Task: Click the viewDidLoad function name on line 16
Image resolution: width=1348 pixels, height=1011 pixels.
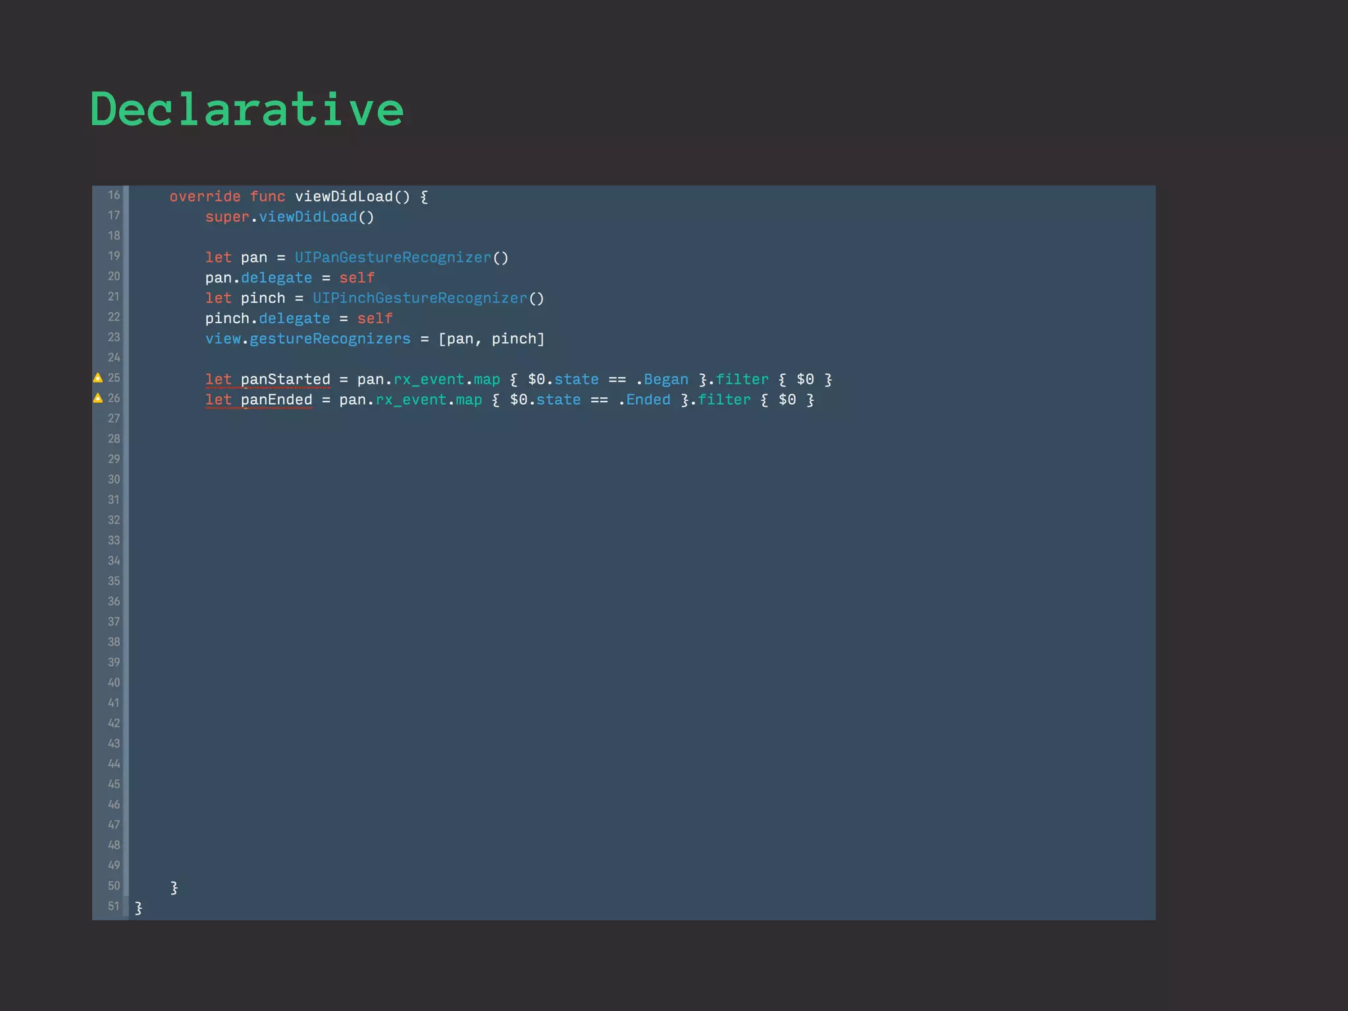Action: coord(343,197)
